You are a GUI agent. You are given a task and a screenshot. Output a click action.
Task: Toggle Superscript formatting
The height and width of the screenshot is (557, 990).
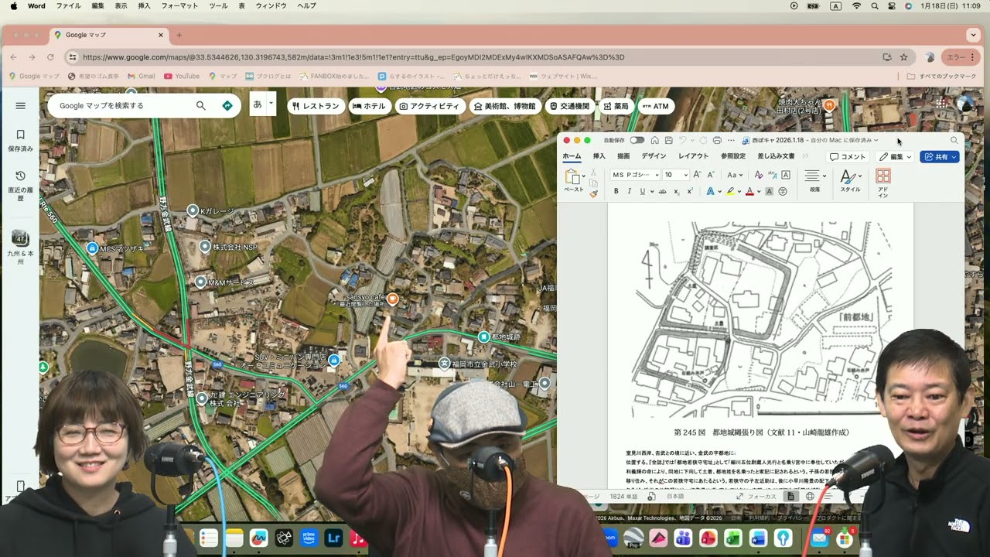coord(690,191)
